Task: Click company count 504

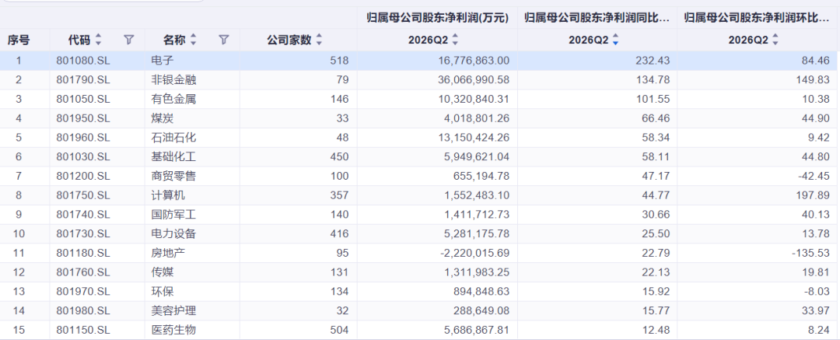Action: [x=340, y=331]
